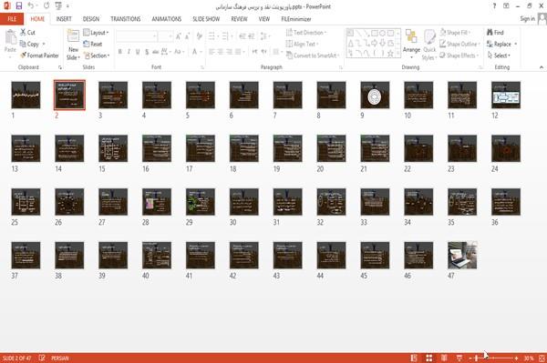This screenshot has height=363, width=547.
Task: Expand the Select dropdown
Action: pos(499,55)
